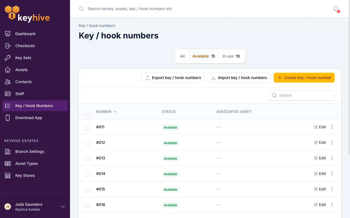This screenshot has height=218, width=350.
Task: Edit key number #011
Action: (320, 127)
